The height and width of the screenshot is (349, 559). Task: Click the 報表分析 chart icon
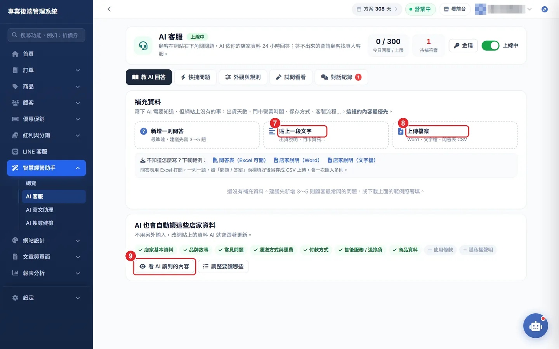(15, 273)
